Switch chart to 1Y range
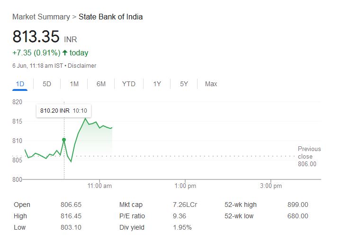342x241 pixels. click(157, 84)
